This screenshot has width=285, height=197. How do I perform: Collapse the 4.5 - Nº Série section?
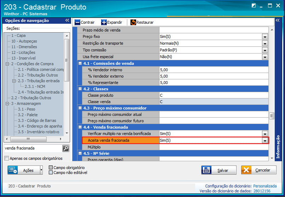[x=80, y=153]
